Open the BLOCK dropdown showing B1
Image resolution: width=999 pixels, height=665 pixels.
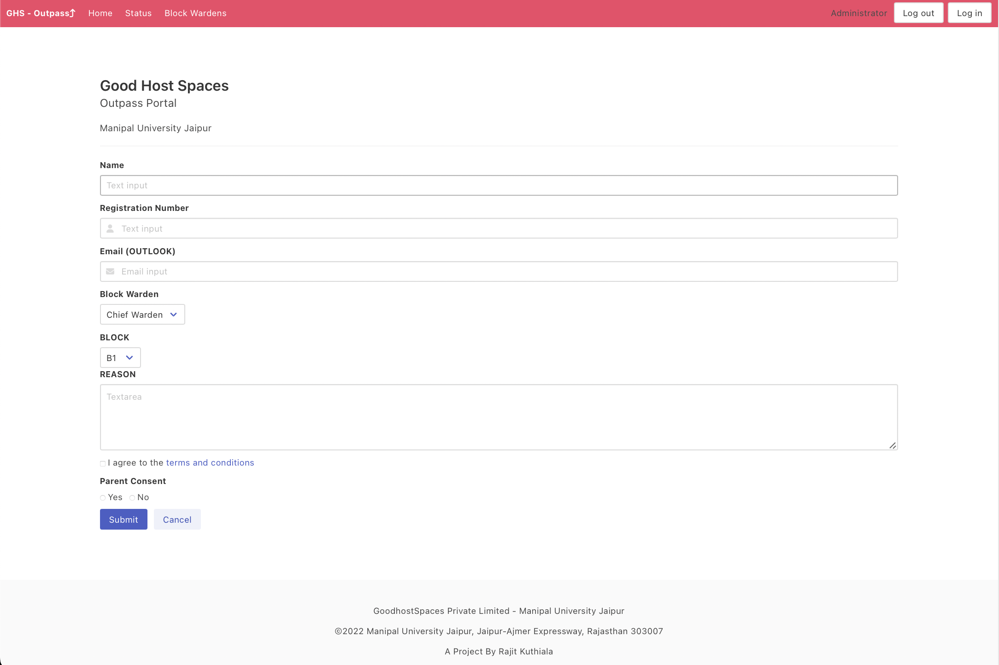click(x=120, y=357)
